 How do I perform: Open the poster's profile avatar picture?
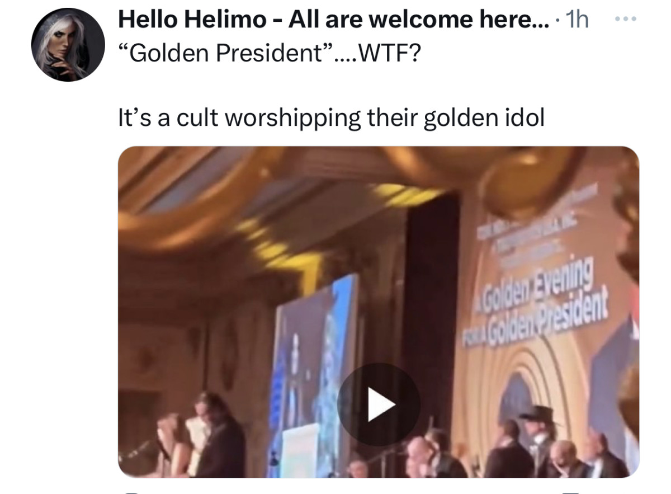tap(68, 45)
